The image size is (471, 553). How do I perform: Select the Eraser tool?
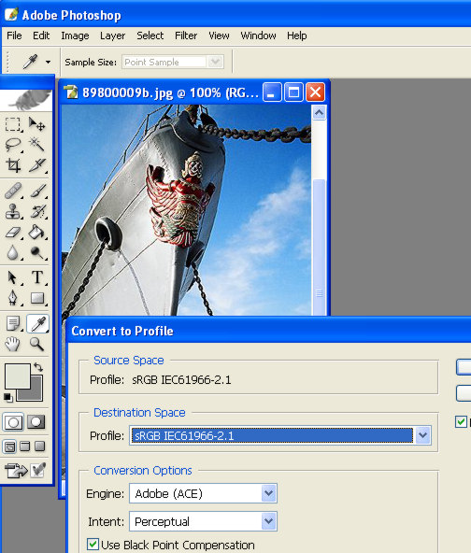(x=13, y=233)
